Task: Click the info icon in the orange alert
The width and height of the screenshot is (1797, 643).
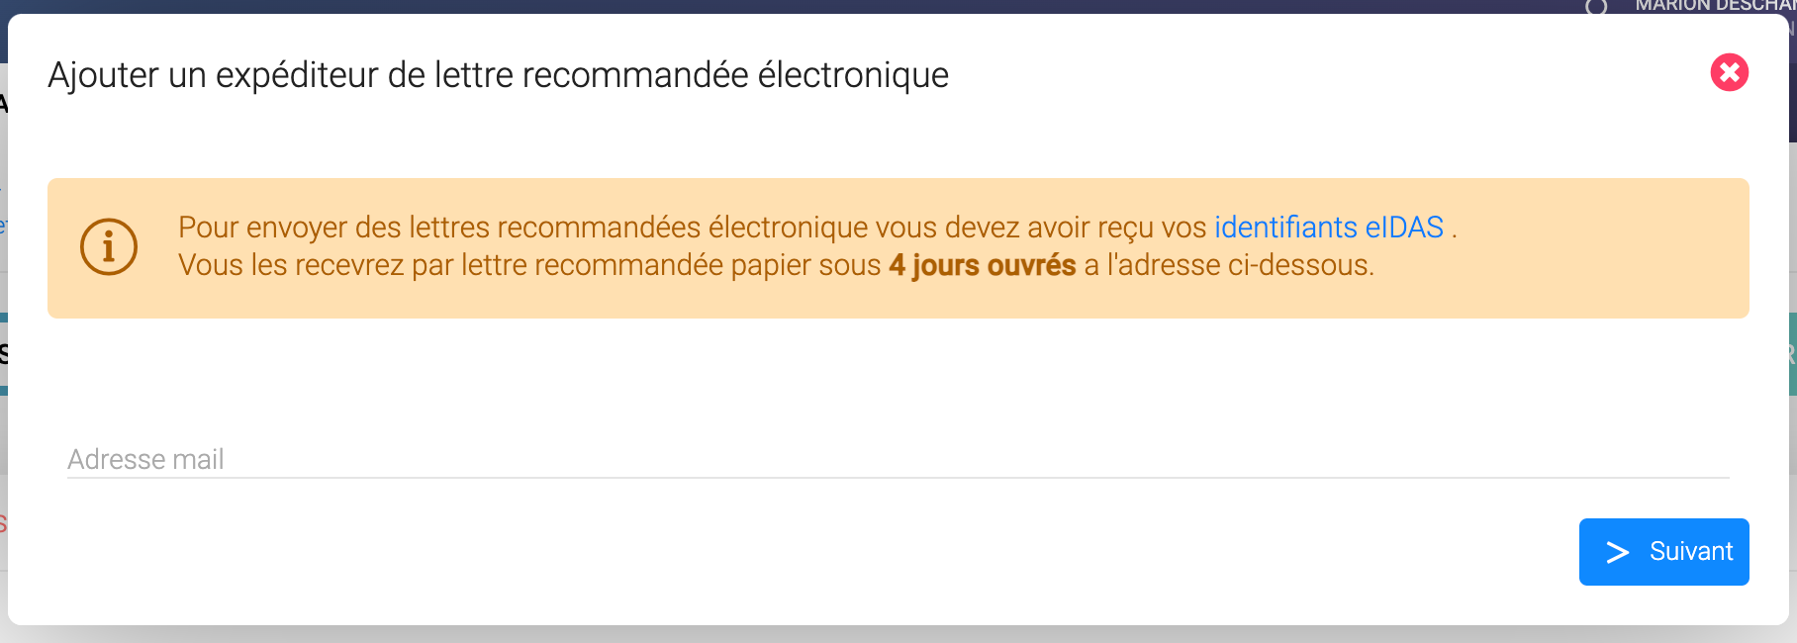Action: pos(109,246)
